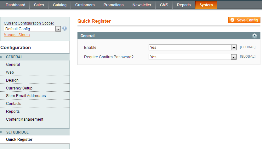
Task: Click the help icon beside configuration scope
Action: click(65, 29)
